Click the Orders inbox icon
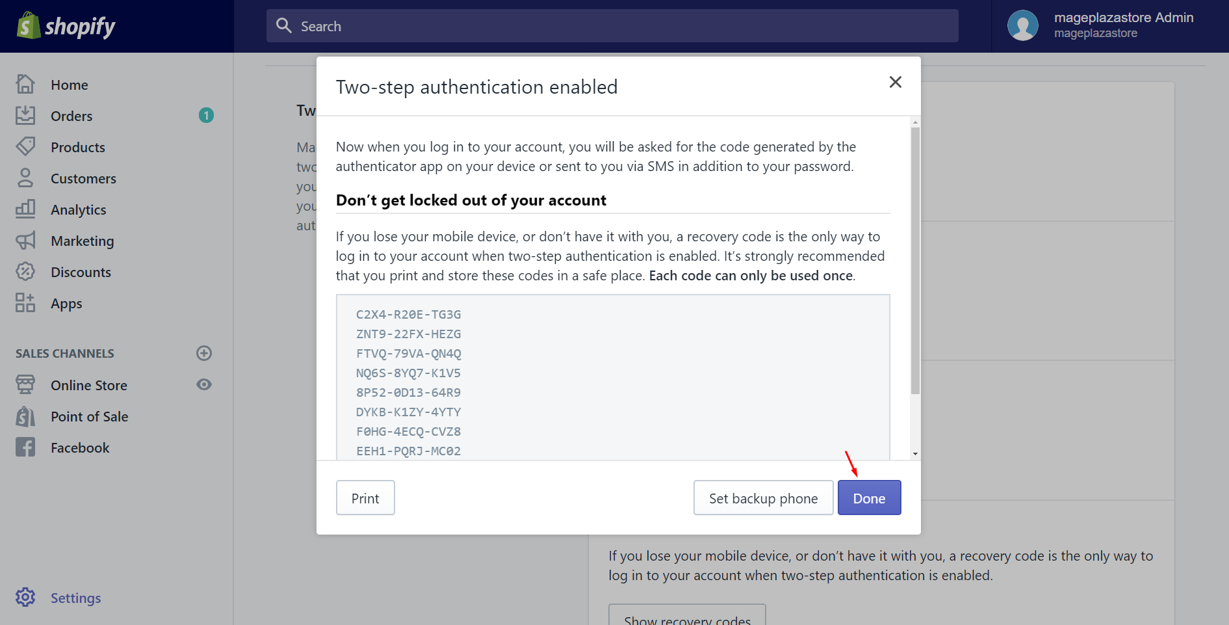This screenshot has width=1229, height=625. (x=25, y=115)
